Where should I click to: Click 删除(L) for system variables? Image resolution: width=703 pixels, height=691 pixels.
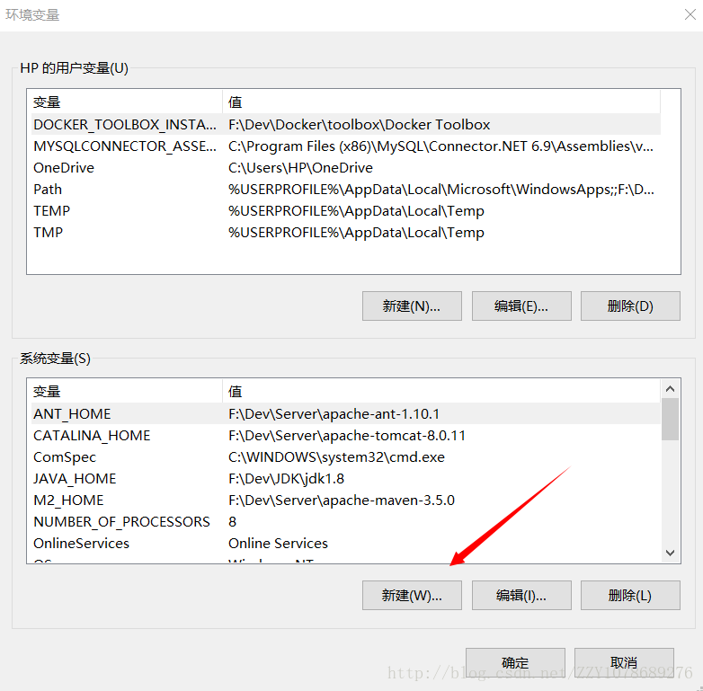(630, 595)
